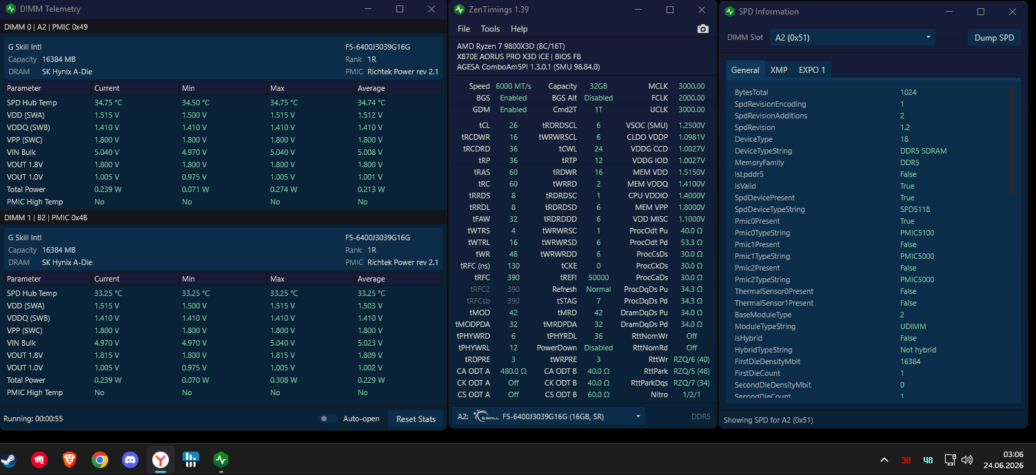Click the RttWr value RZQ/6 (40)
The width and height of the screenshot is (1036, 475).
(x=691, y=359)
